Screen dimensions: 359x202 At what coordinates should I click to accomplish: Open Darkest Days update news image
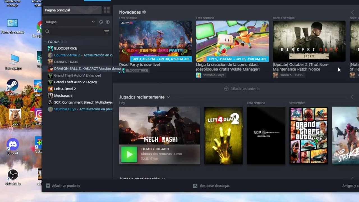pos(309,41)
